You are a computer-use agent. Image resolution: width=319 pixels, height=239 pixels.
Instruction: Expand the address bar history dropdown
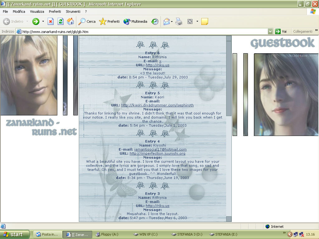(270, 31)
